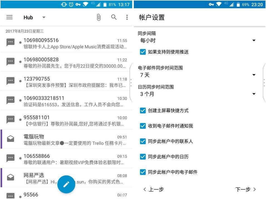Enable 如果支持则使用推送 checkbox

(143, 52)
